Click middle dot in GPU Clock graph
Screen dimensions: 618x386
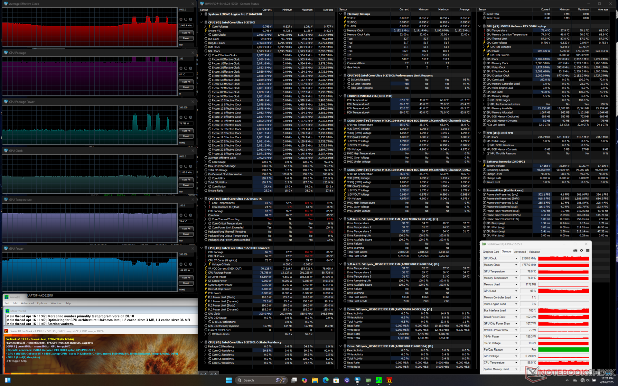pyautogui.click(x=186, y=166)
